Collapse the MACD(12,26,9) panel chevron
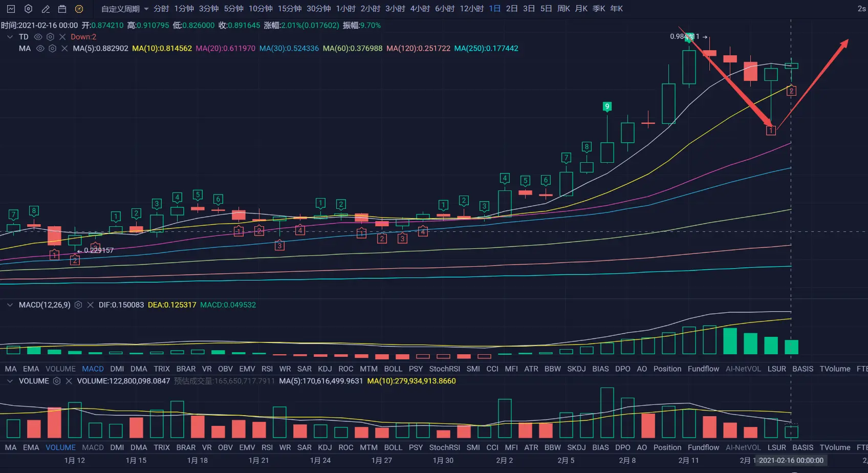 10,305
